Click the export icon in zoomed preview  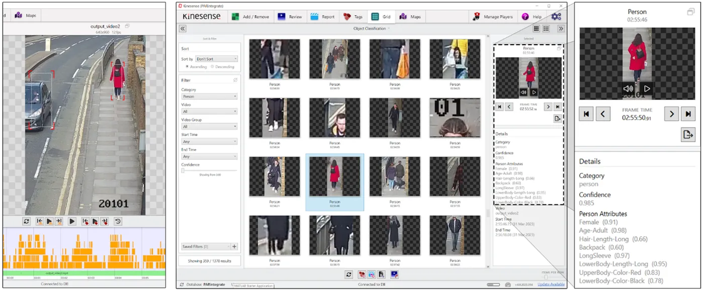[x=688, y=135]
